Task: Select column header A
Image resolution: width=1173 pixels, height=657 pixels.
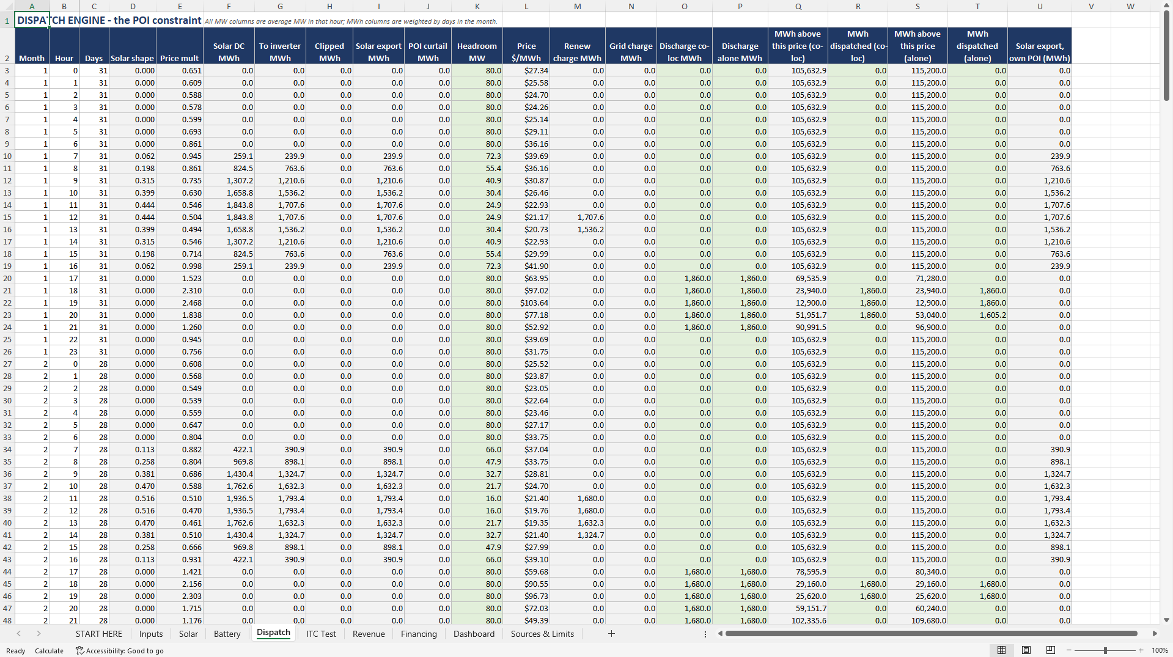Action: pos(32,6)
